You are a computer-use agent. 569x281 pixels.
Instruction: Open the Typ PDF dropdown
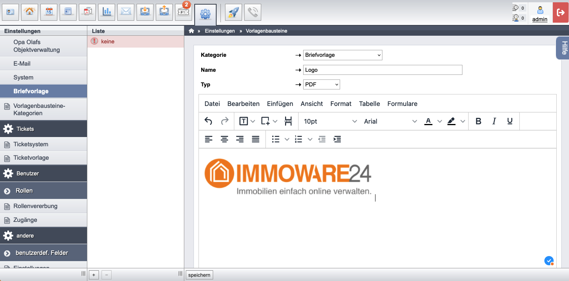(322, 84)
